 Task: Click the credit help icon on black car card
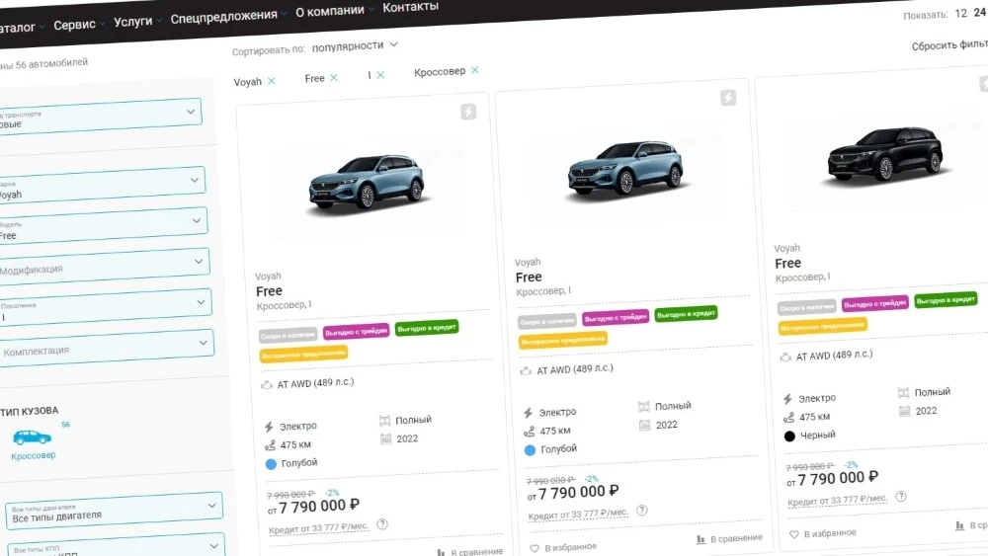(x=901, y=496)
